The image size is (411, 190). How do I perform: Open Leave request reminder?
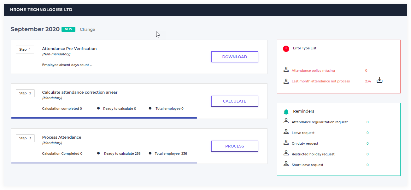(303, 133)
